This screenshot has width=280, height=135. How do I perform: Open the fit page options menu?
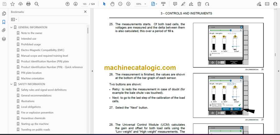[x=154, y=4]
